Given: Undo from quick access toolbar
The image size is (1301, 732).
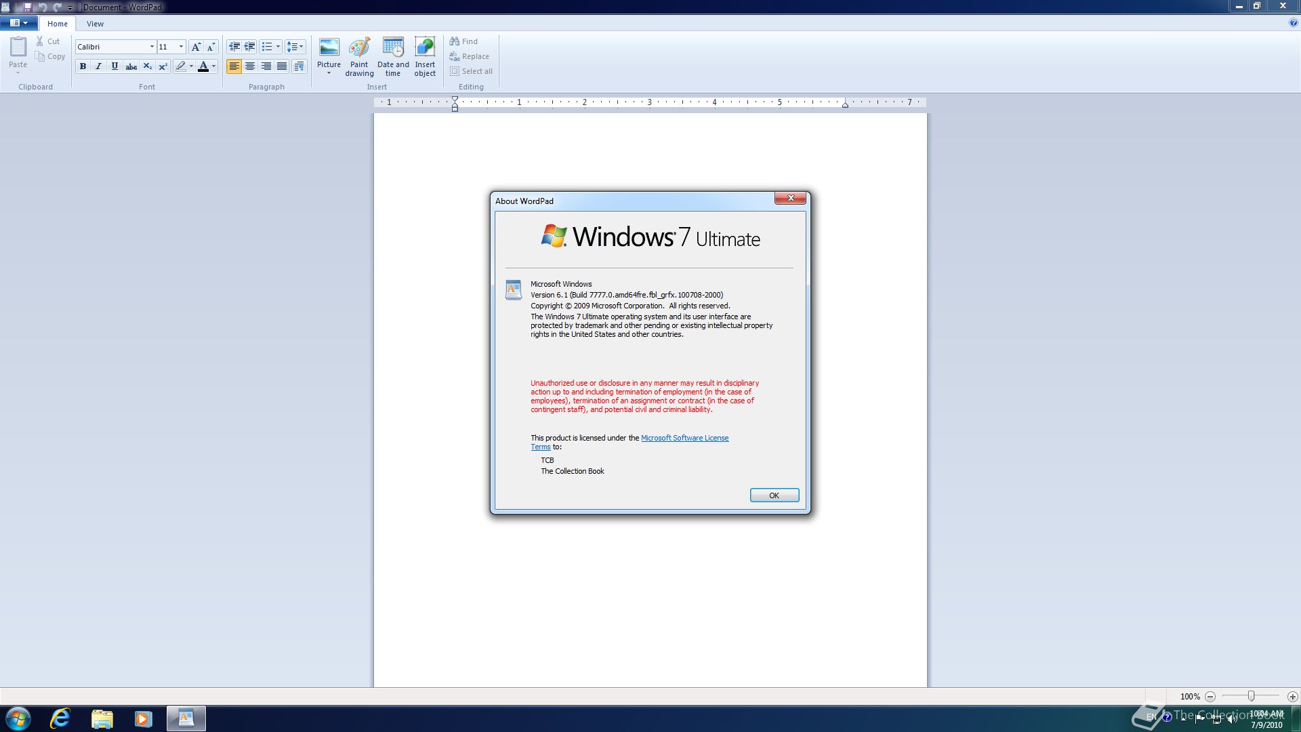Looking at the screenshot, I should coord(42,7).
